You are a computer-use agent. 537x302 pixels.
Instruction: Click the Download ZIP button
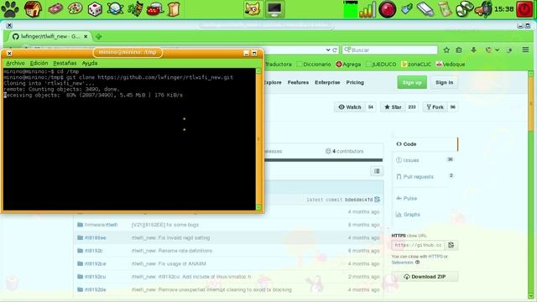pos(425,277)
